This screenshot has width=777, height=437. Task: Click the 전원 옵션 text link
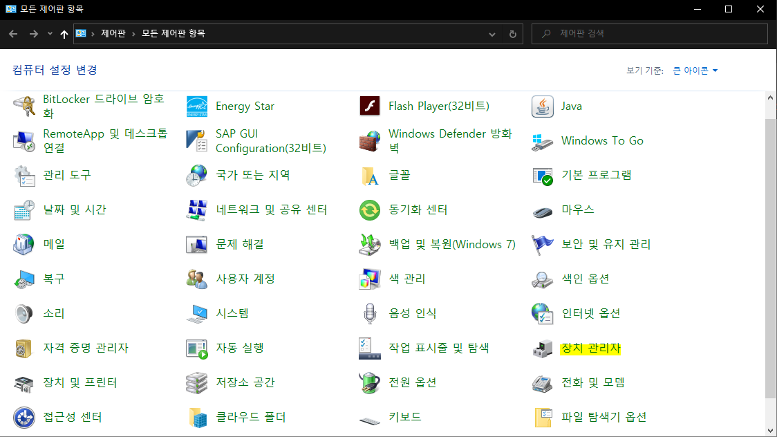click(x=412, y=383)
